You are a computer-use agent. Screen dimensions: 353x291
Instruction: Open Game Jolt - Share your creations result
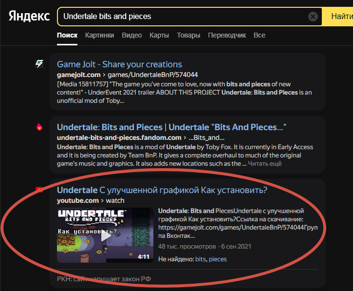coord(119,64)
